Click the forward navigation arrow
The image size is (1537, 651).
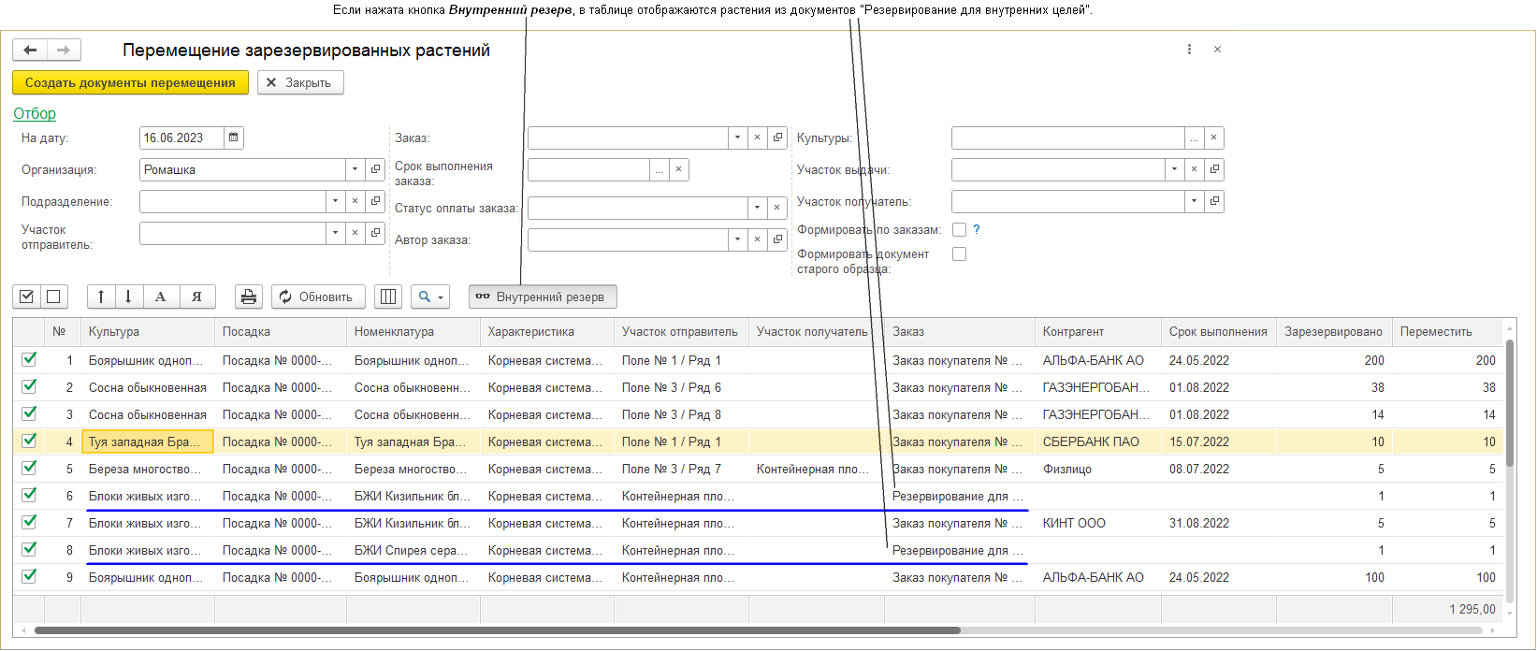click(64, 50)
